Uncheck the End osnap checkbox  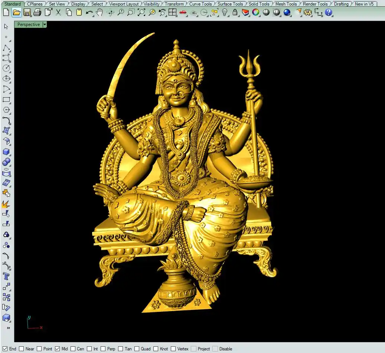(5, 349)
